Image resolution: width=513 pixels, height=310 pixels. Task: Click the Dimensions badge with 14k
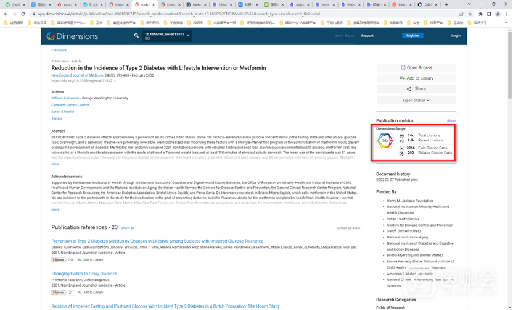click(x=385, y=141)
